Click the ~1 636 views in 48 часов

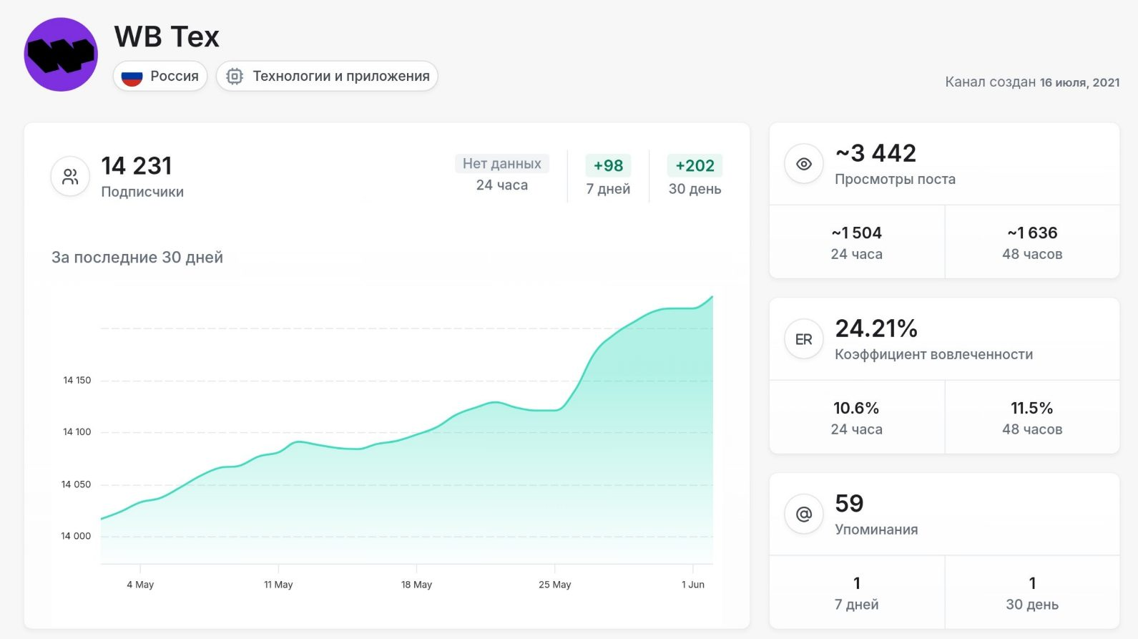point(1032,233)
